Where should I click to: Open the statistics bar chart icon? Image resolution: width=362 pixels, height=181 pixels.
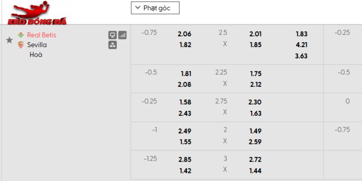pos(123,35)
